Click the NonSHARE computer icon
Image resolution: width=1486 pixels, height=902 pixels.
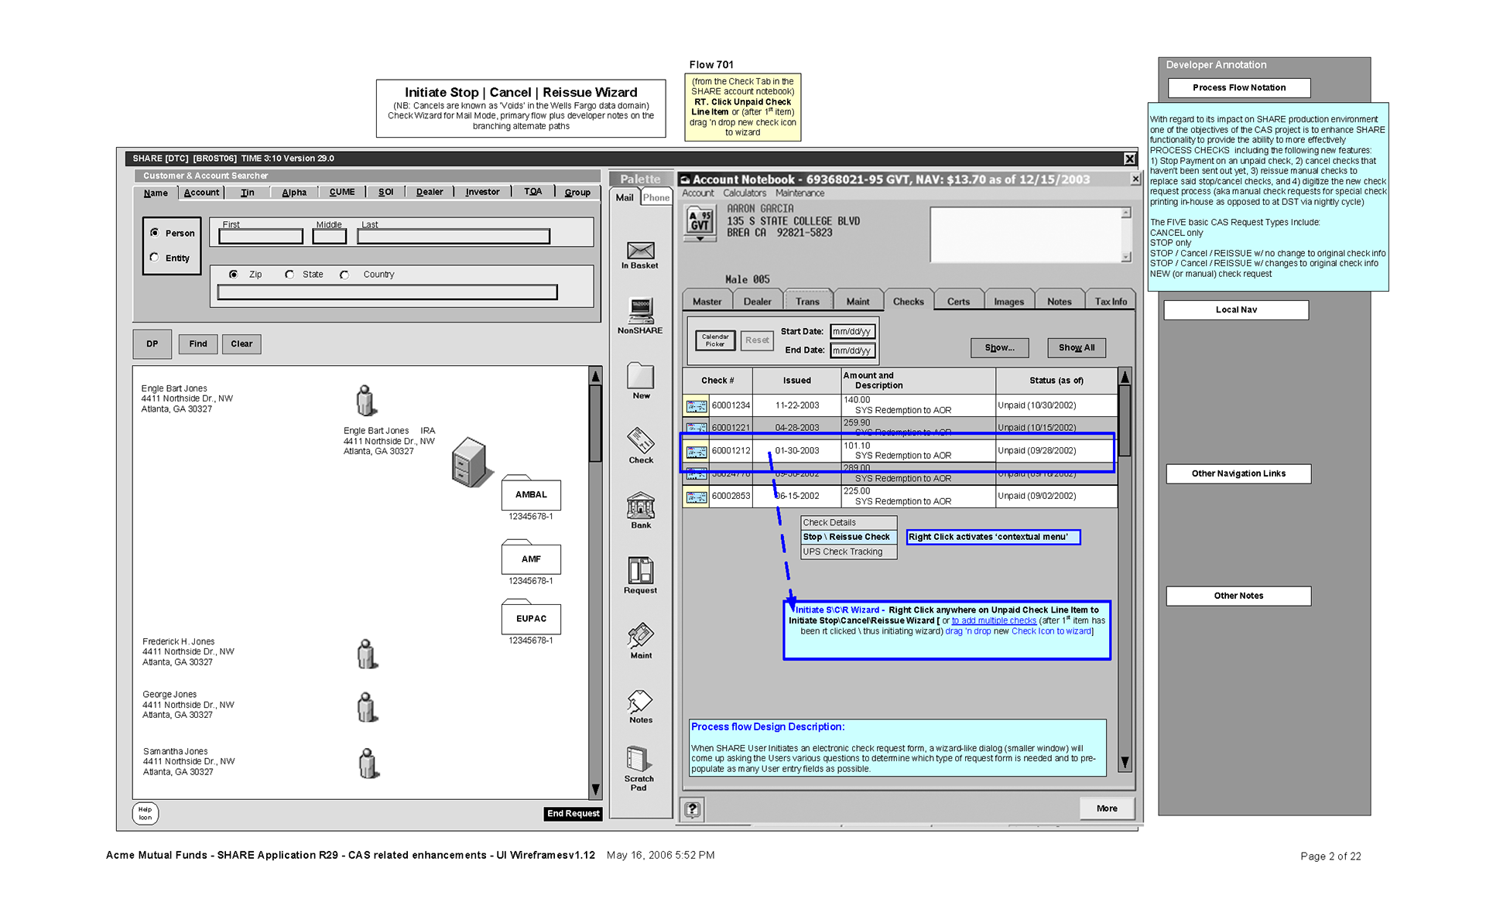coord(640,311)
